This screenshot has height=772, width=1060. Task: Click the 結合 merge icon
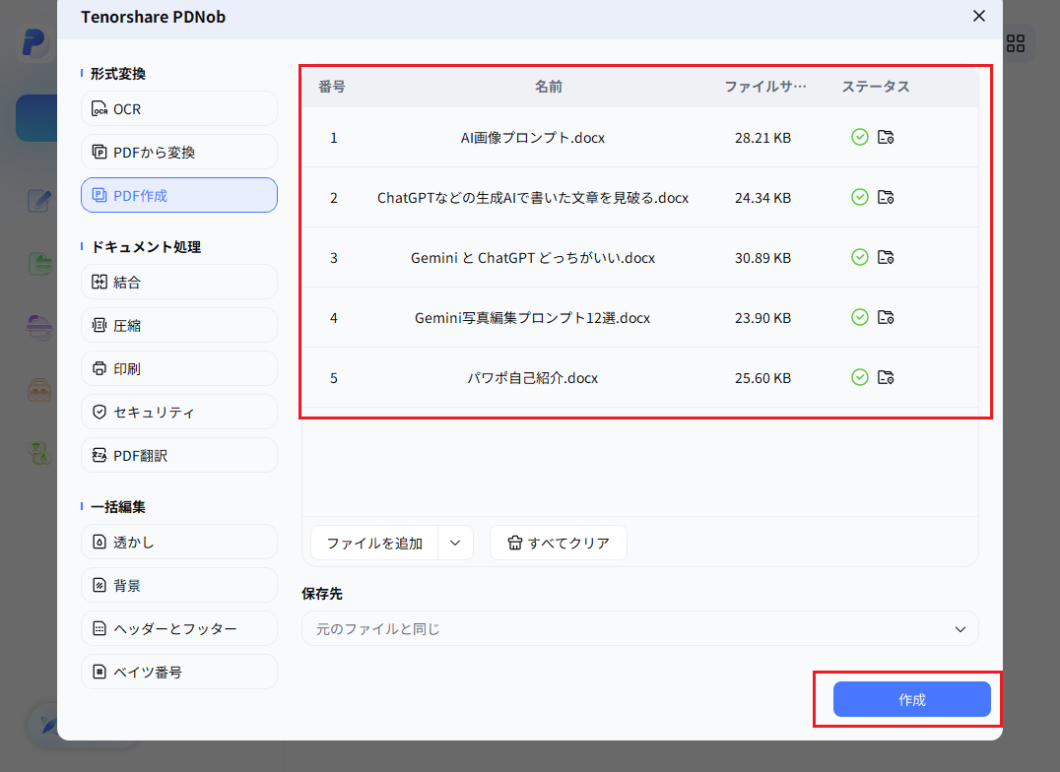pos(99,282)
